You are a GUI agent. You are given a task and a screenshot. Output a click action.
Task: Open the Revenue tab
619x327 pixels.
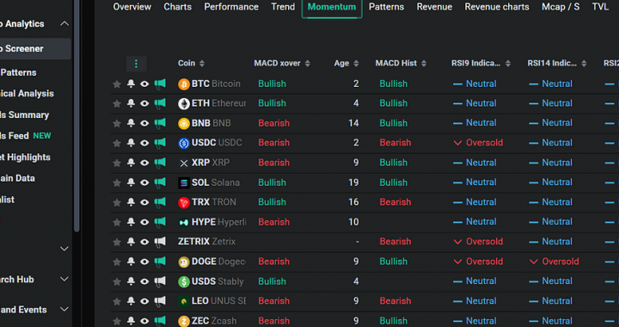[434, 7]
